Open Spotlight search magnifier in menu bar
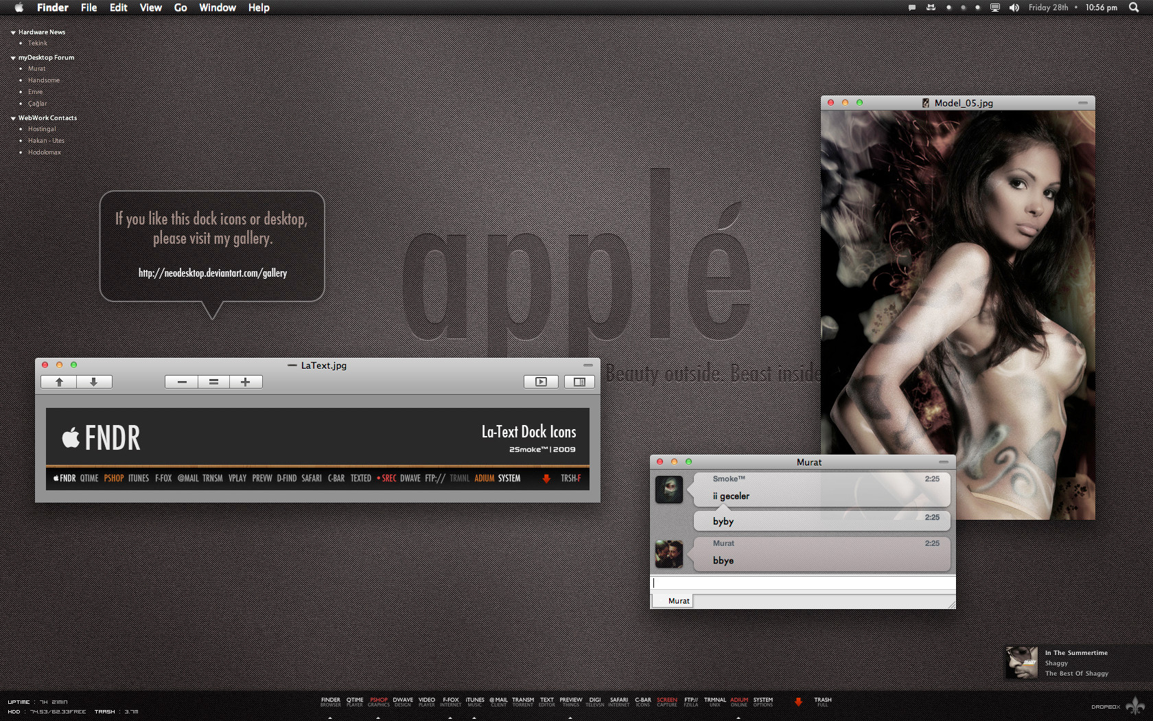Screen dimensions: 1153x721 pyautogui.click(x=1134, y=8)
